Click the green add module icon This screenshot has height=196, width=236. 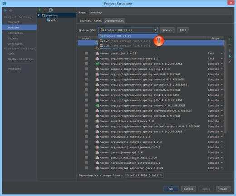[39, 10]
